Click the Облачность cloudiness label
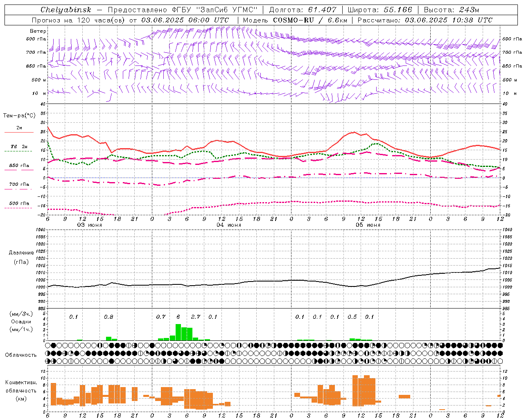The width and height of the screenshot is (524, 419). click(x=21, y=355)
